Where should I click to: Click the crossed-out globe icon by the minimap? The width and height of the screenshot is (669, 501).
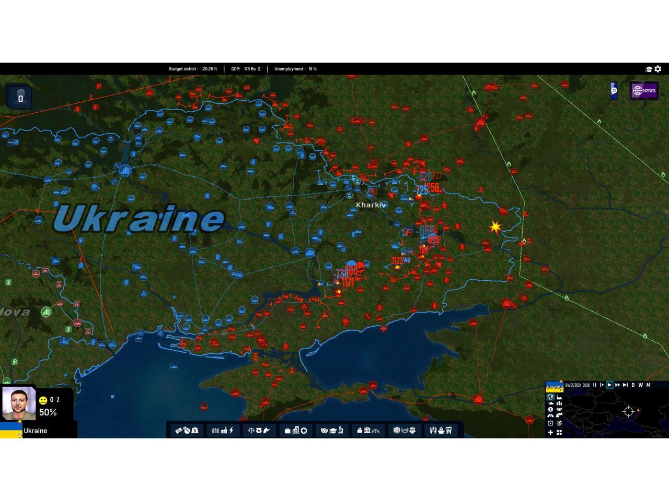tap(559, 423)
